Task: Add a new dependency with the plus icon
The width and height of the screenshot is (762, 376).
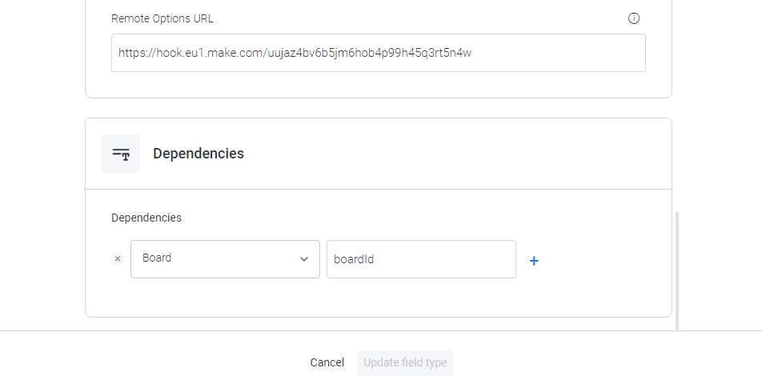Action: (534, 261)
